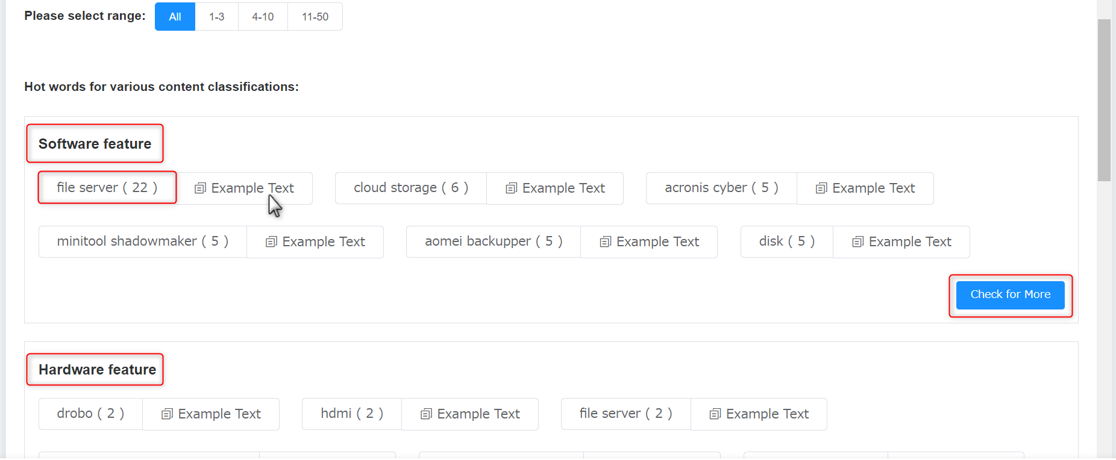
Task: Click the disk ( 5 ) hot word
Action: (x=787, y=242)
